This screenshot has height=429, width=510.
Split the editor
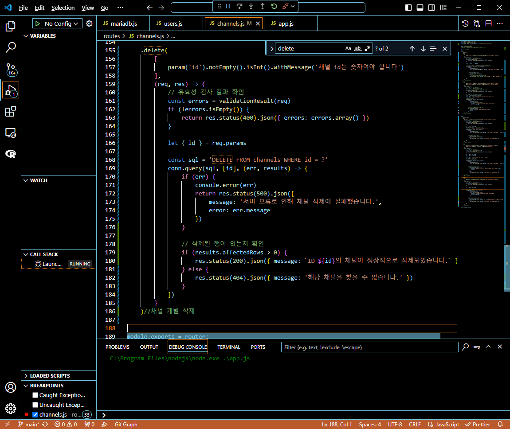tap(488, 23)
